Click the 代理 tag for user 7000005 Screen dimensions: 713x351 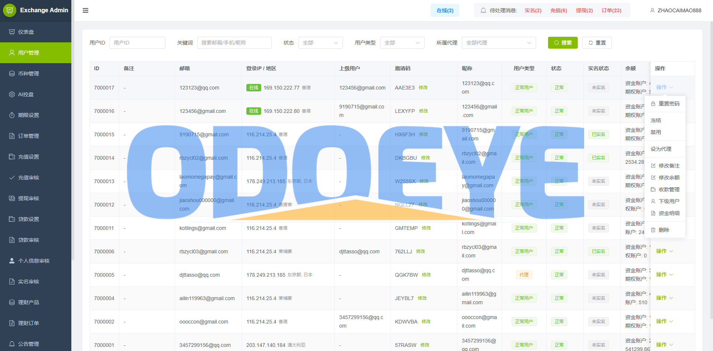524,275
